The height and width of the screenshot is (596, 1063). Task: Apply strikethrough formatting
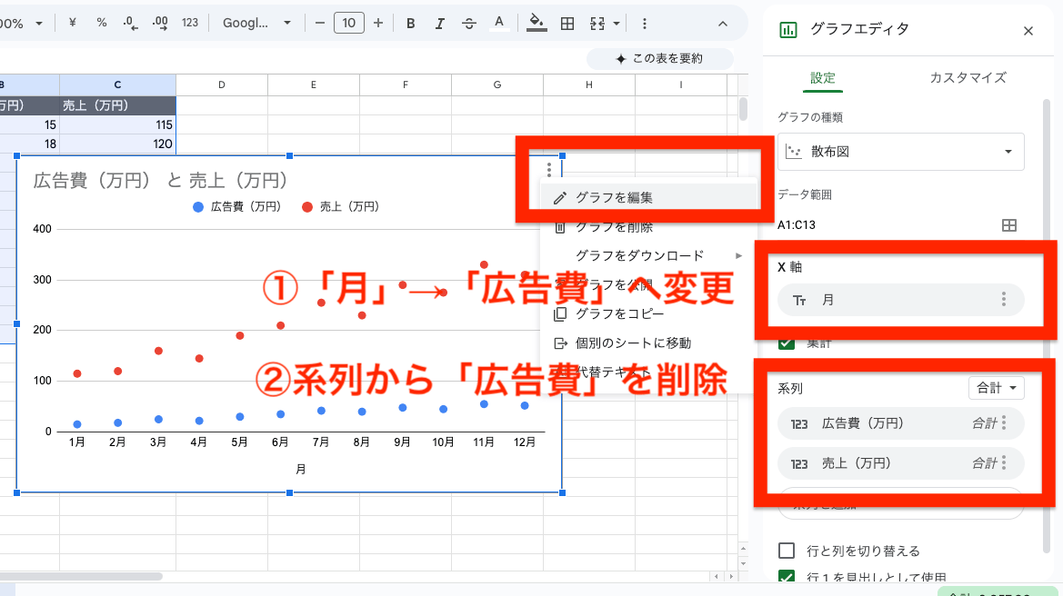468,23
